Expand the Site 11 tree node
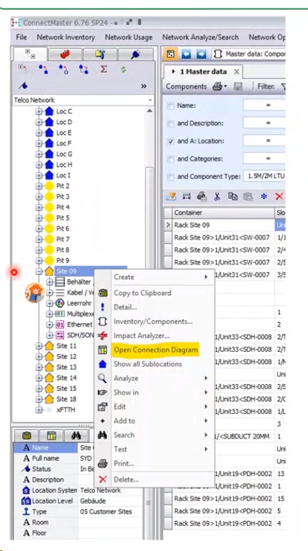The height and width of the screenshot is (551, 308). click(39, 346)
